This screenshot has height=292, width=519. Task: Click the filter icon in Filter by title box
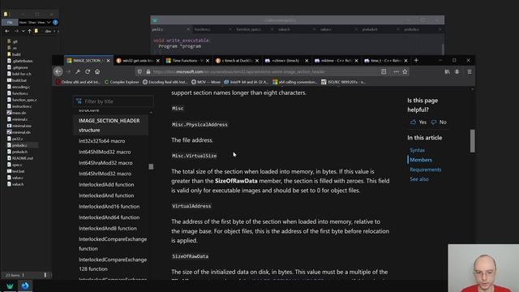point(79,101)
